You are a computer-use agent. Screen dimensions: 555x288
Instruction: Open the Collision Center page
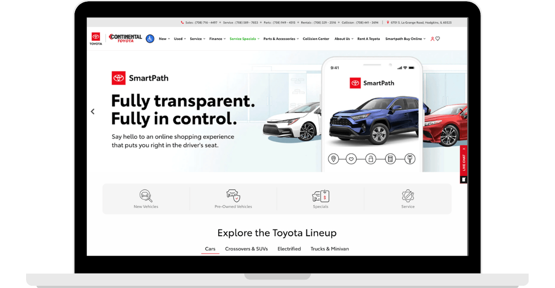point(316,39)
